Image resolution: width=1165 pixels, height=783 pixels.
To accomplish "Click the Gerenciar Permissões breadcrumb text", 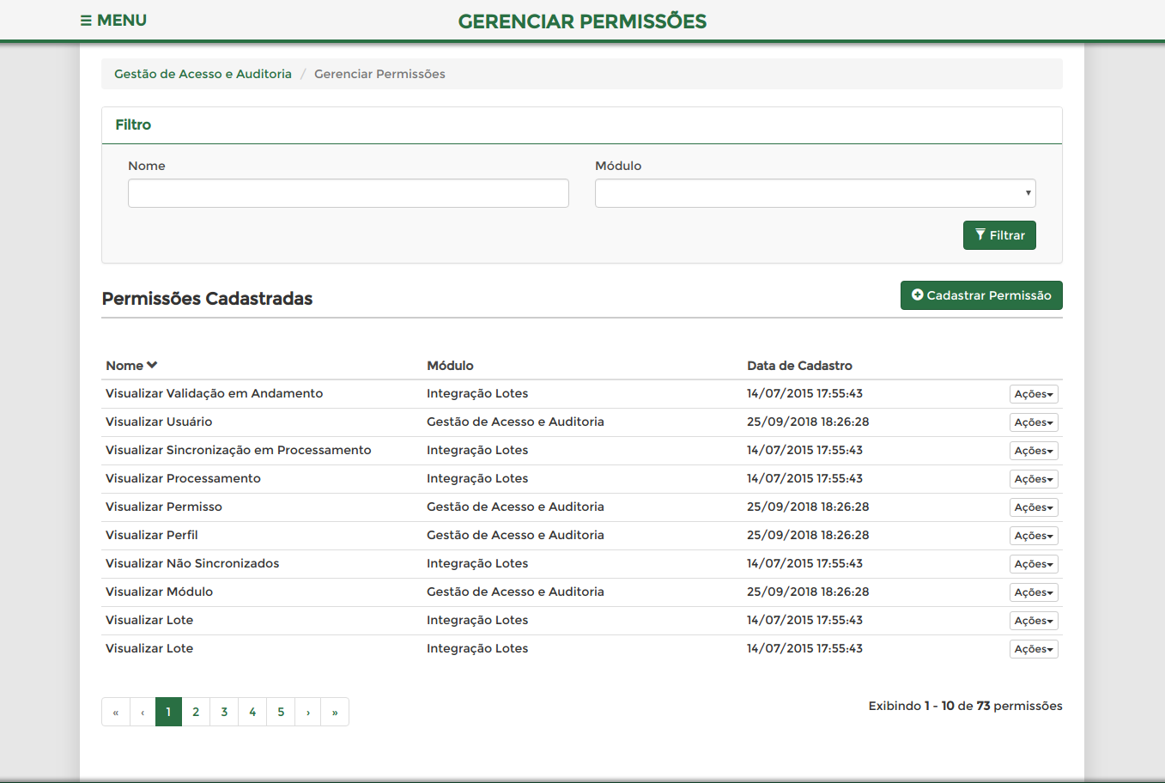I will tap(379, 74).
